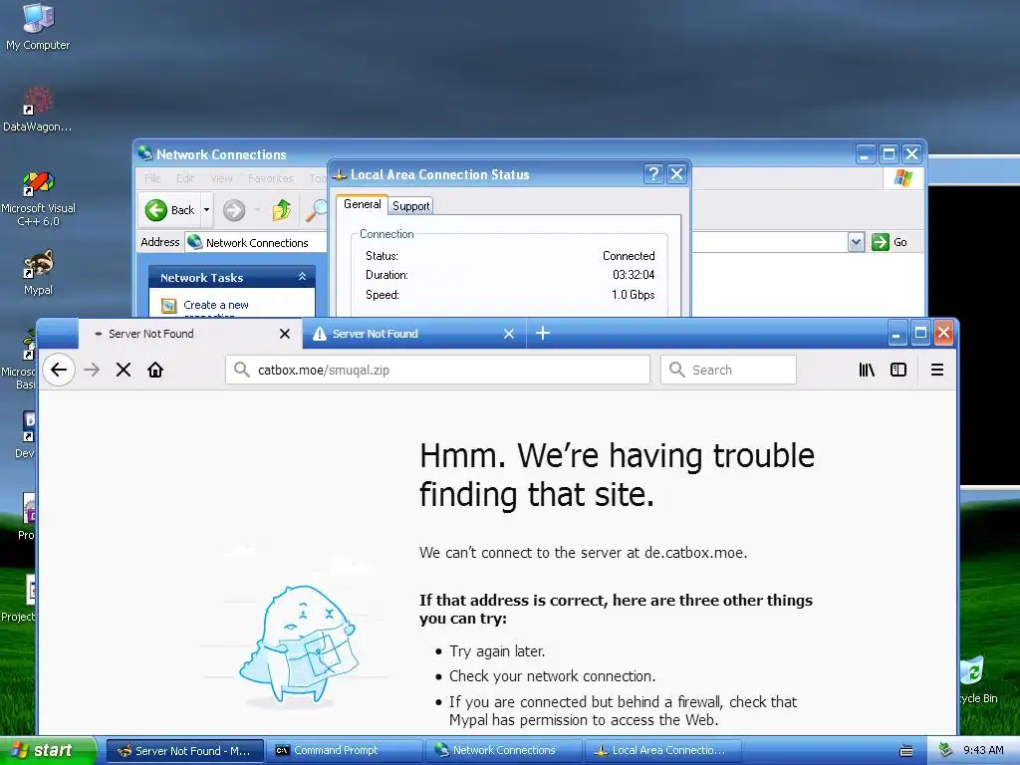Show sidebars in Mypal toolbar
This screenshot has width=1020, height=765.
(x=898, y=370)
